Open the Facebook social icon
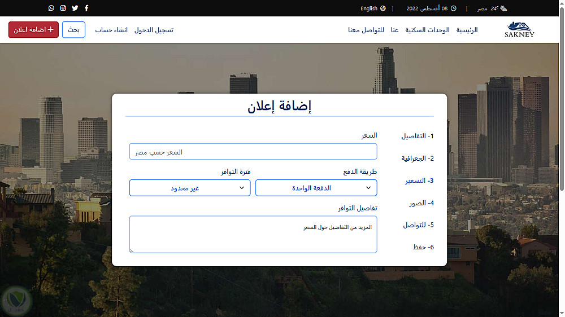 (x=86, y=8)
